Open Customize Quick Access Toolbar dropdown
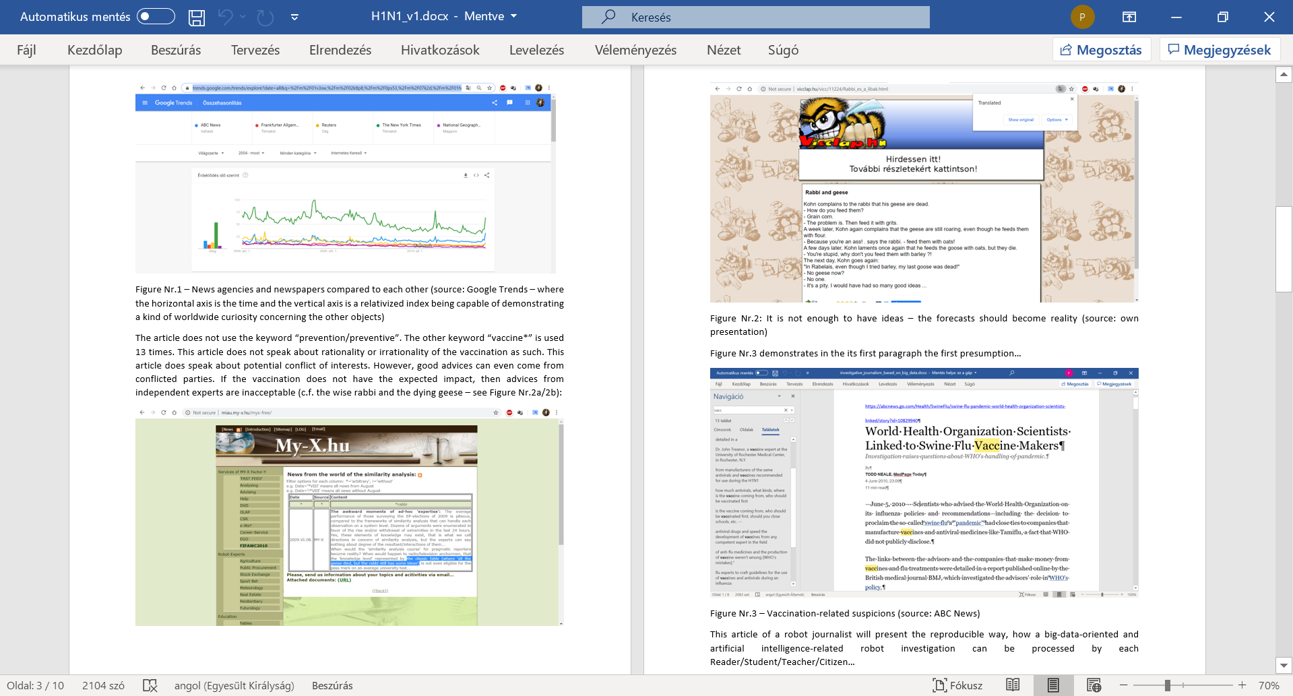Image resolution: width=1293 pixels, height=696 pixels. click(294, 17)
